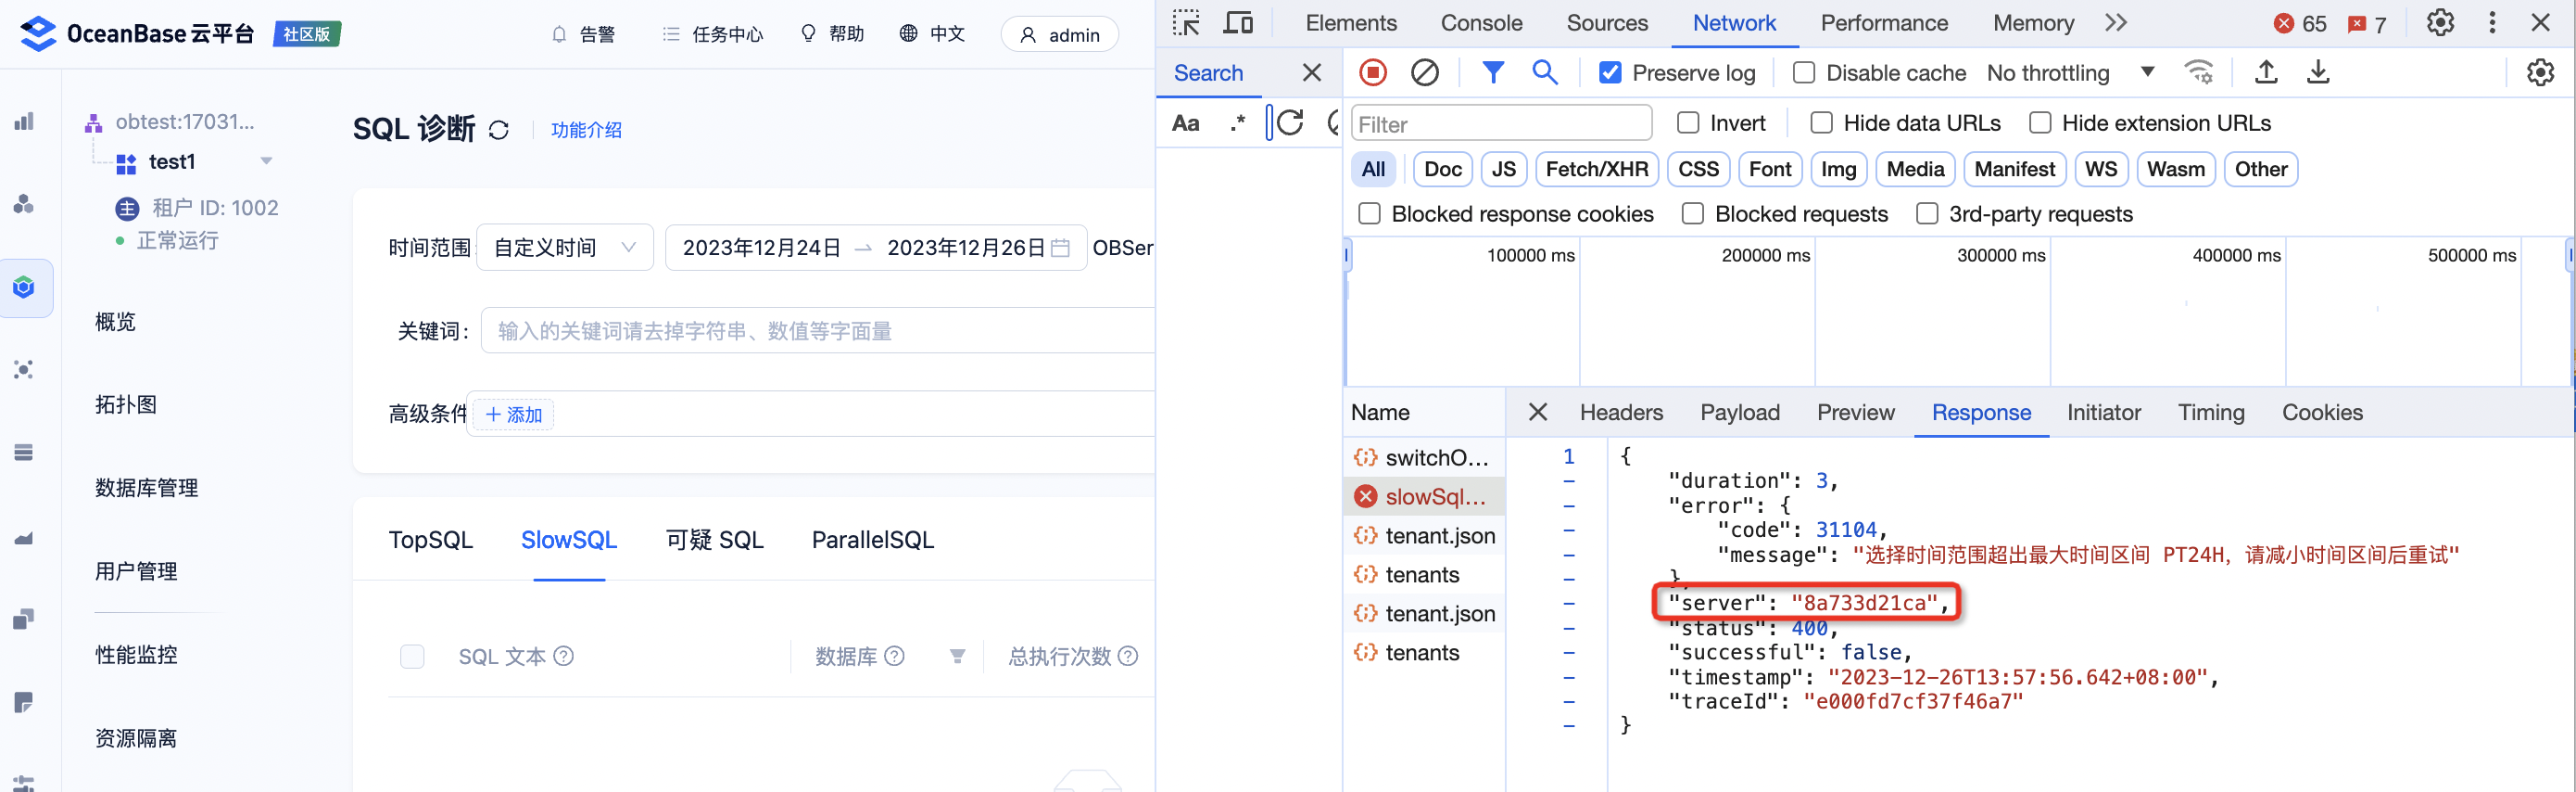Clear the network log with the clear icon
Screen dimensions: 2576x792
(1424, 72)
